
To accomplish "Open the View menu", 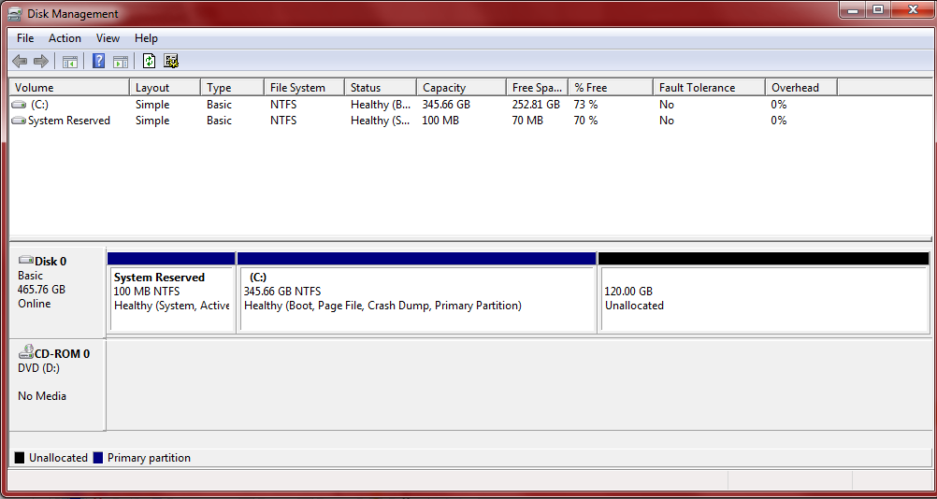I will (108, 38).
